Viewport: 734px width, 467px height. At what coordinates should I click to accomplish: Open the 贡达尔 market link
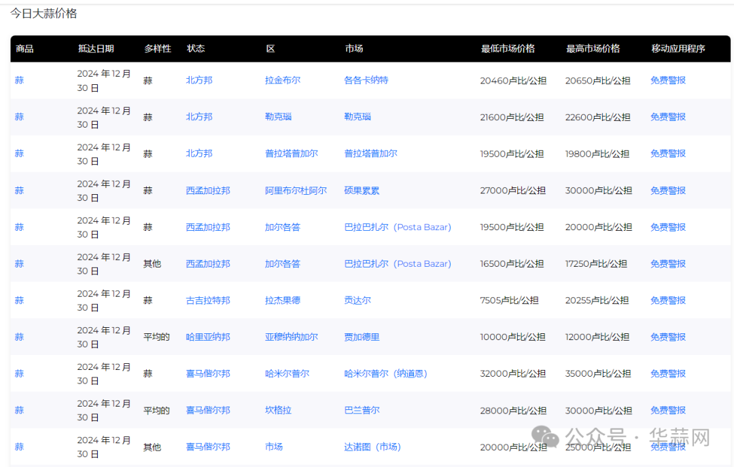(357, 300)
